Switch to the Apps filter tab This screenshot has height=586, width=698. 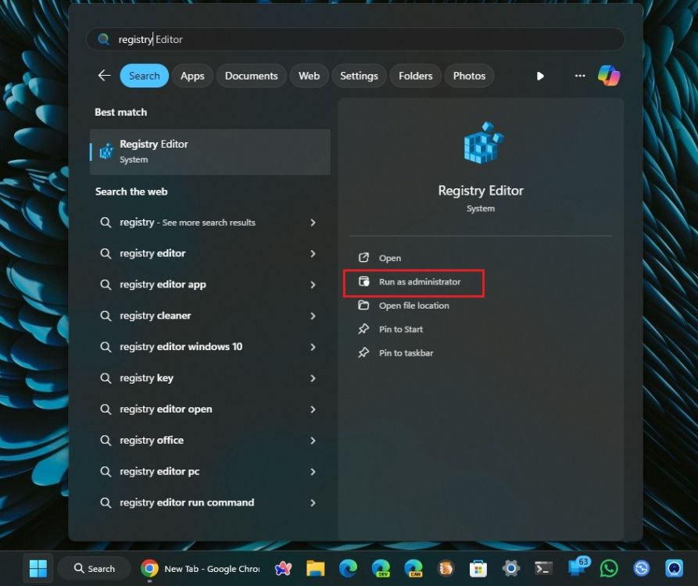point(192,75)
